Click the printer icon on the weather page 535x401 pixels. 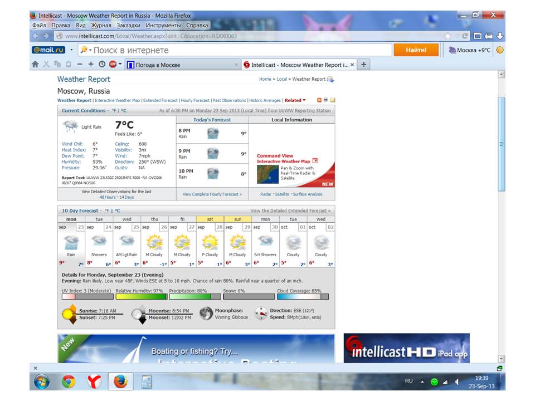(x=326, y=100)
